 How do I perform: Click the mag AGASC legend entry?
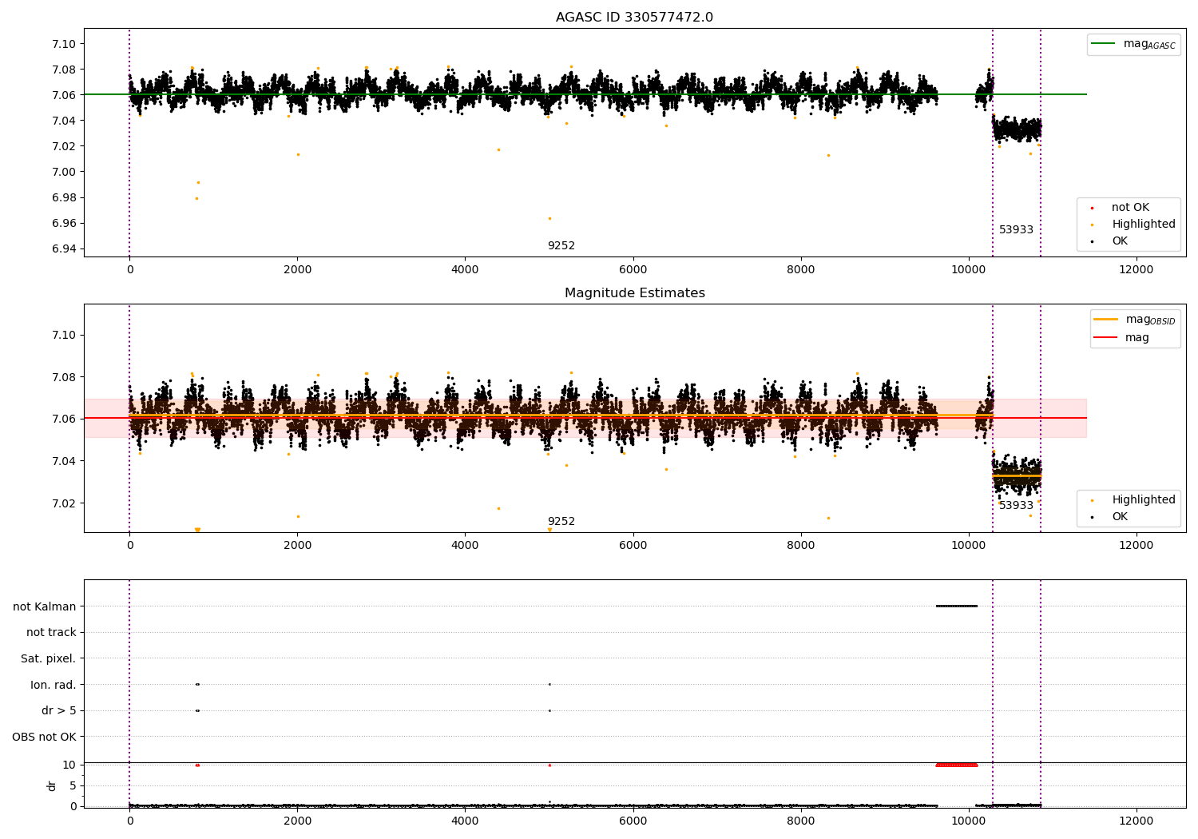point(1148,44)
